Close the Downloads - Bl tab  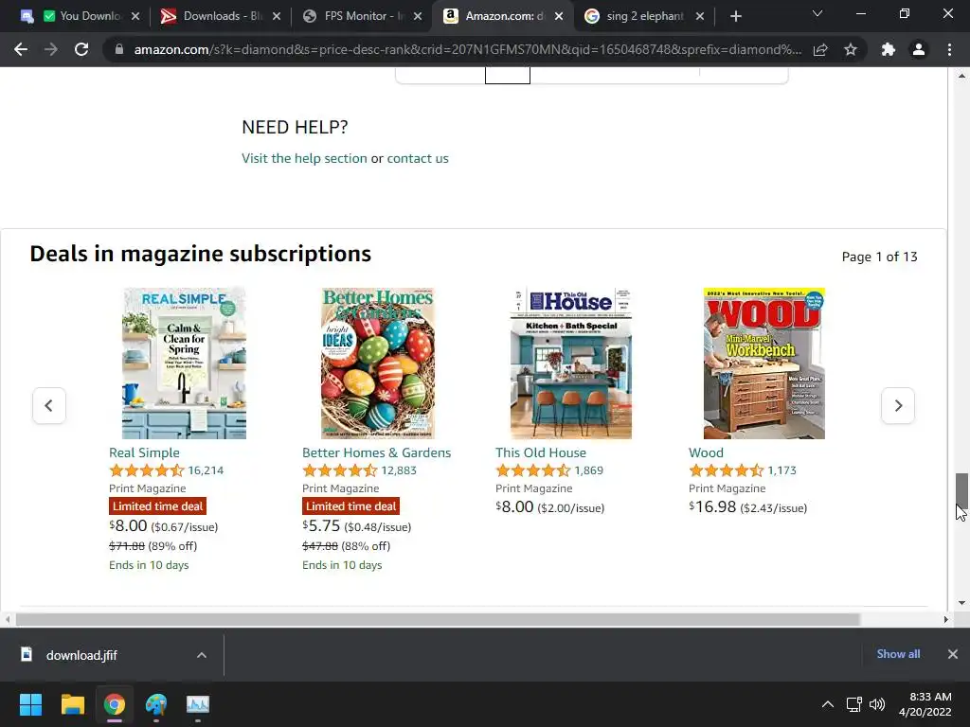pyautogui.click(x=277, y=16)
